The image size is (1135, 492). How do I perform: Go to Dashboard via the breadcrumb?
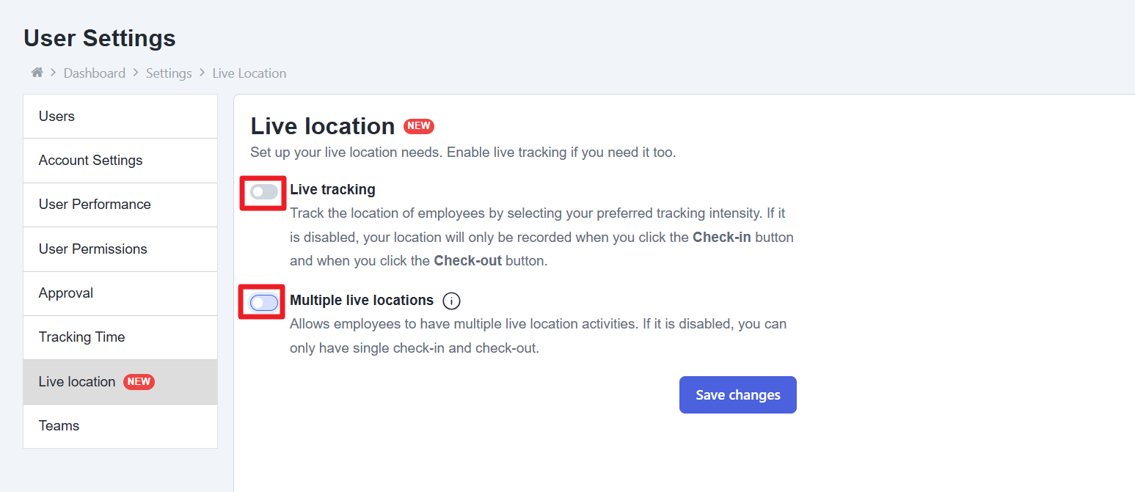(x=95, y=73)
